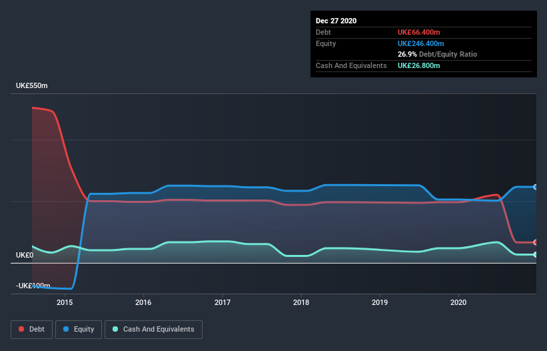Click the UK£246.400m equity value

point(420,43)
